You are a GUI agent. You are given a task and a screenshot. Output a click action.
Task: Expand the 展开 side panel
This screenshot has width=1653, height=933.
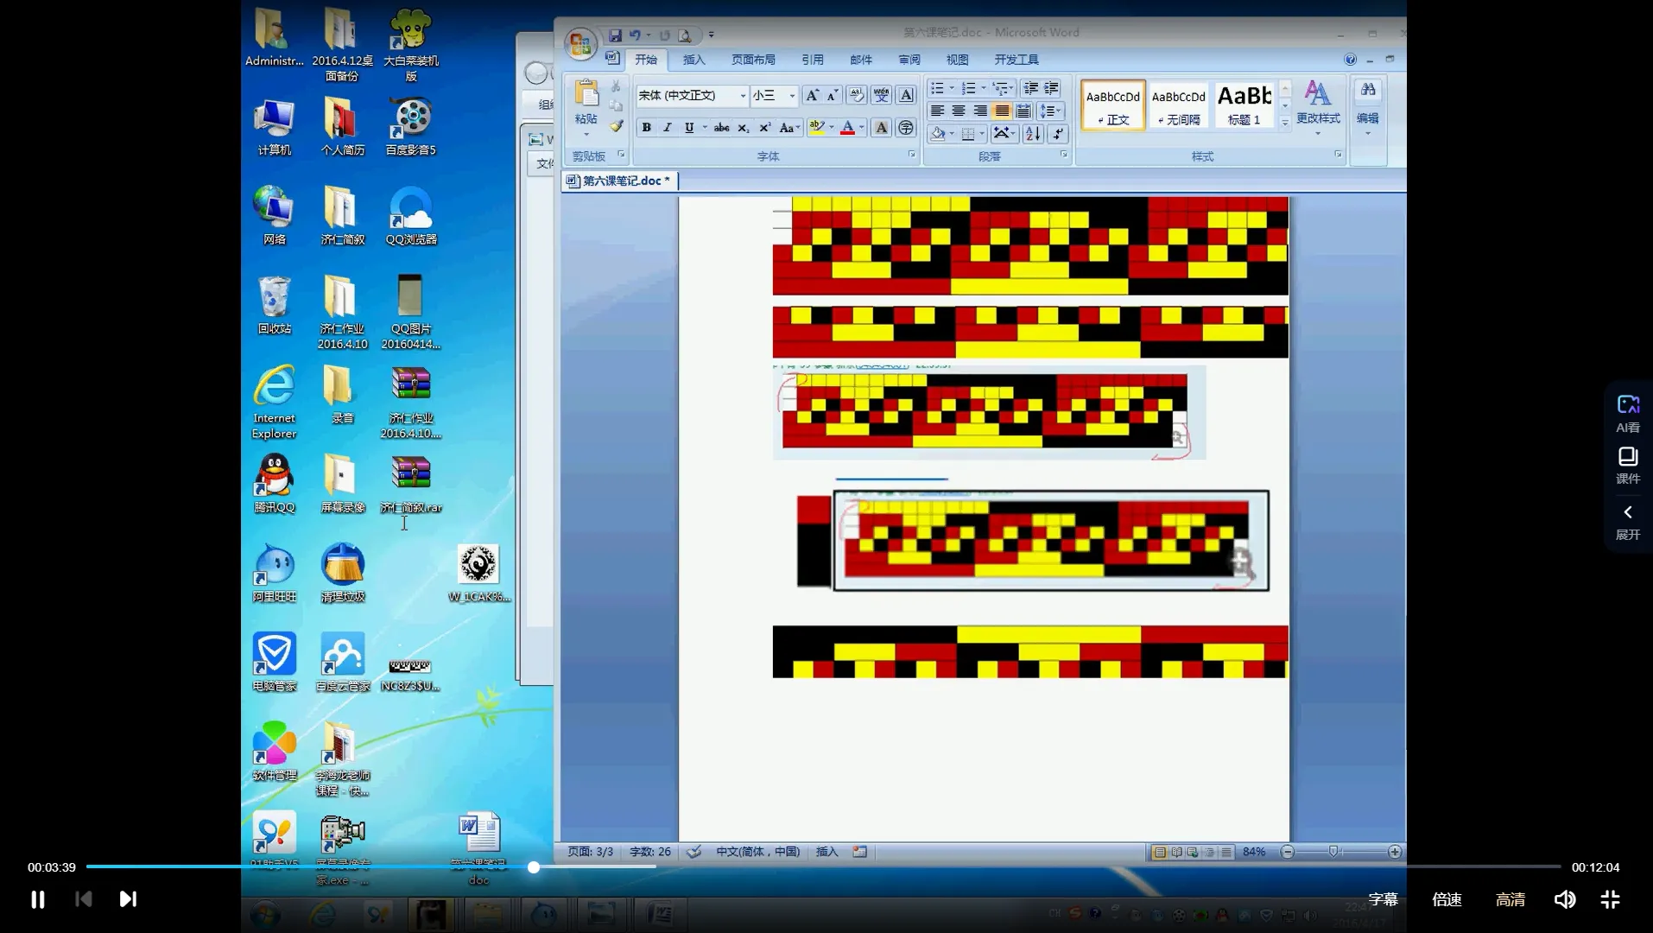click(1628, 522)
